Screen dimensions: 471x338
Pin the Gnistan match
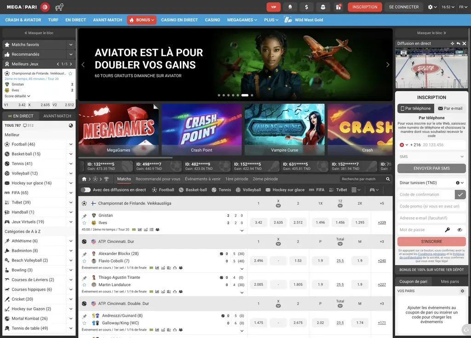(85, 216)
